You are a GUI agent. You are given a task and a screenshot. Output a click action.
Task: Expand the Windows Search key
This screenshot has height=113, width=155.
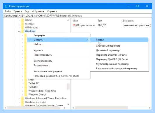pos(22,95)
